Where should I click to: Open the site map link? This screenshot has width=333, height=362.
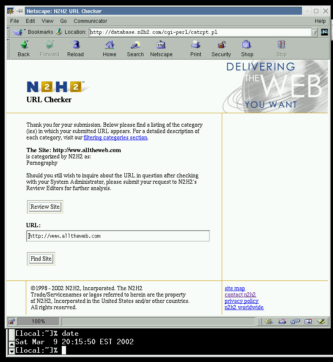(x=235, y=289)
